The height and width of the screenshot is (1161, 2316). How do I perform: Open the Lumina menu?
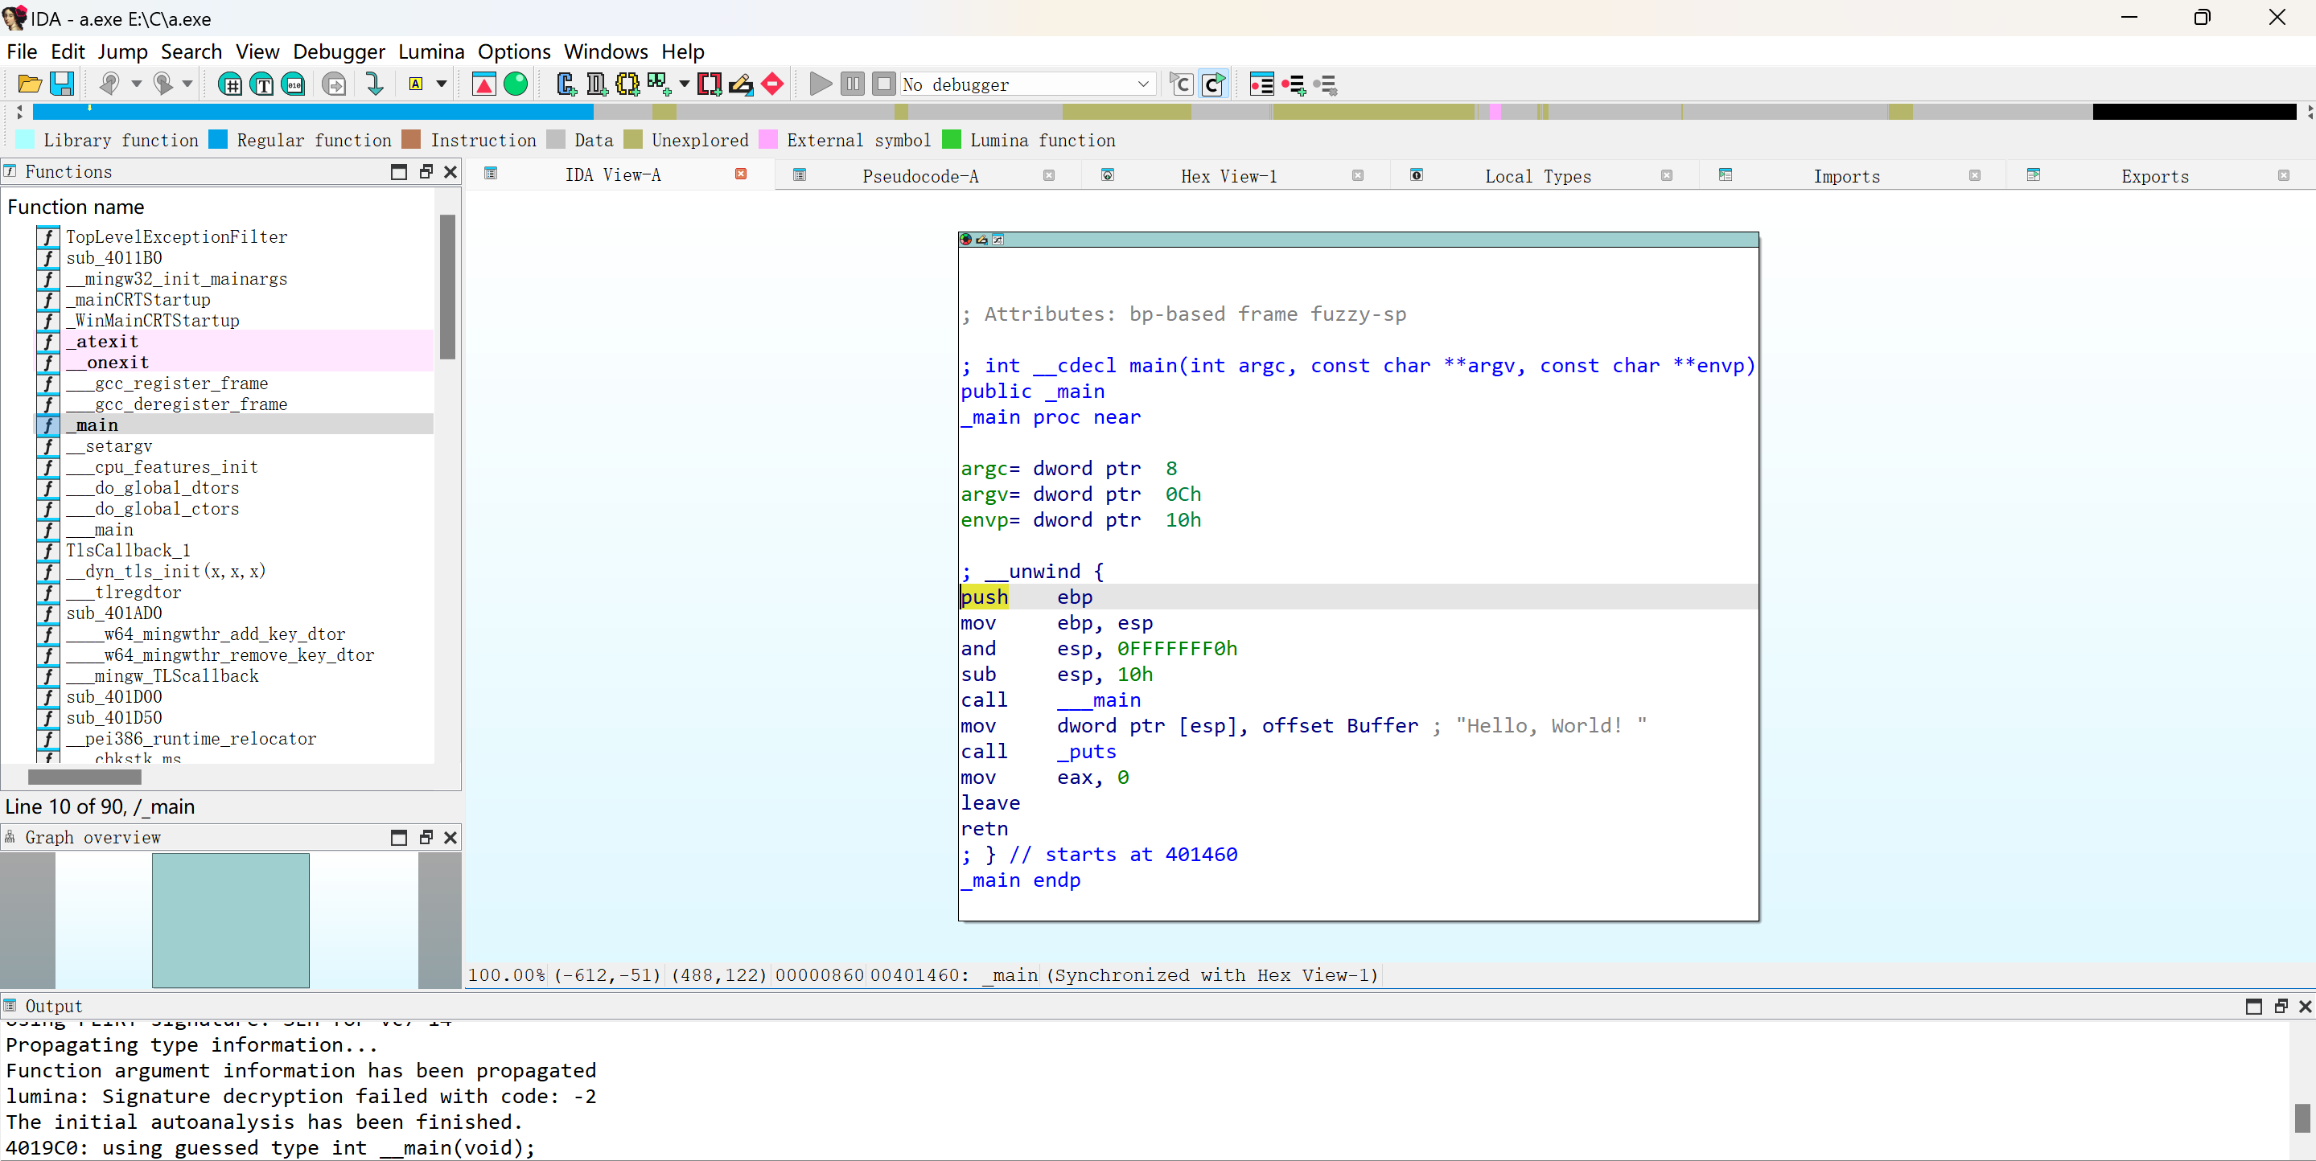pos(430,51)
